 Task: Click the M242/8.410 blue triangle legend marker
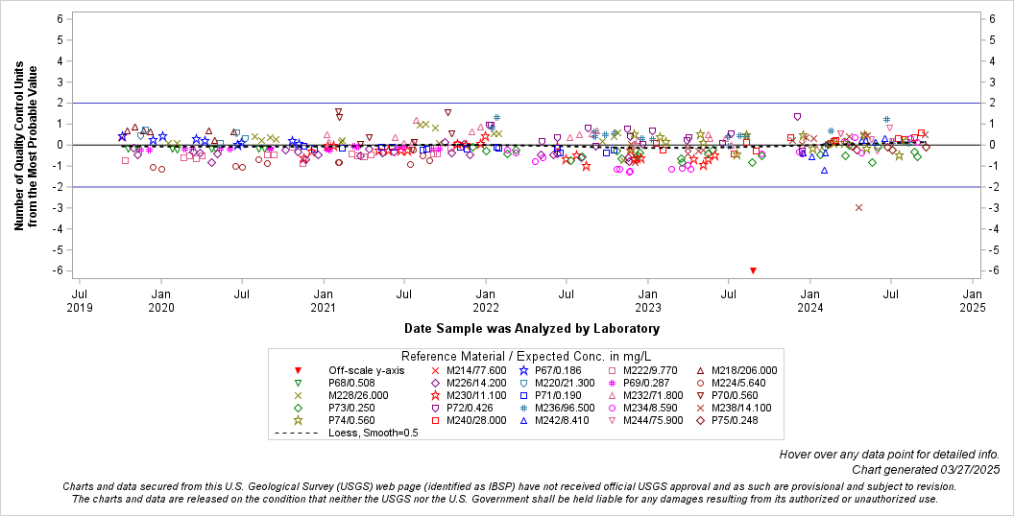click(x=523, y=420)
